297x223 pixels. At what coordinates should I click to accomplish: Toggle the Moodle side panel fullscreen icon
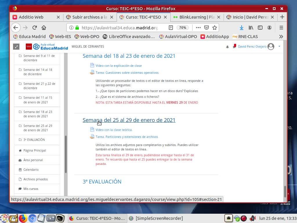click(x=16, y=46)
